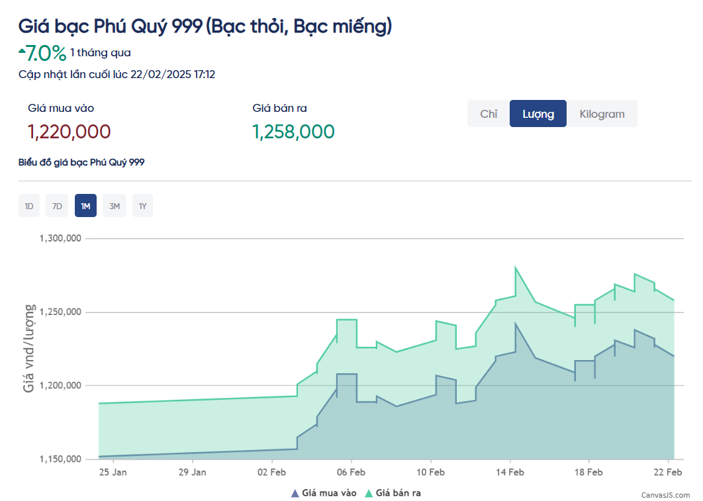Click the sell price value 1,258,000
Viewport: 703px width, 501px height.
[x=293, y=132]
